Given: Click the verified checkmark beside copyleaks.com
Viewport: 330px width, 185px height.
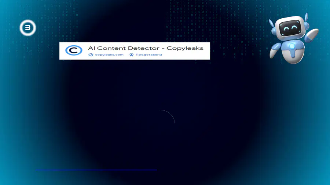Looking at the screenshot, I should (x=91, y=55).
